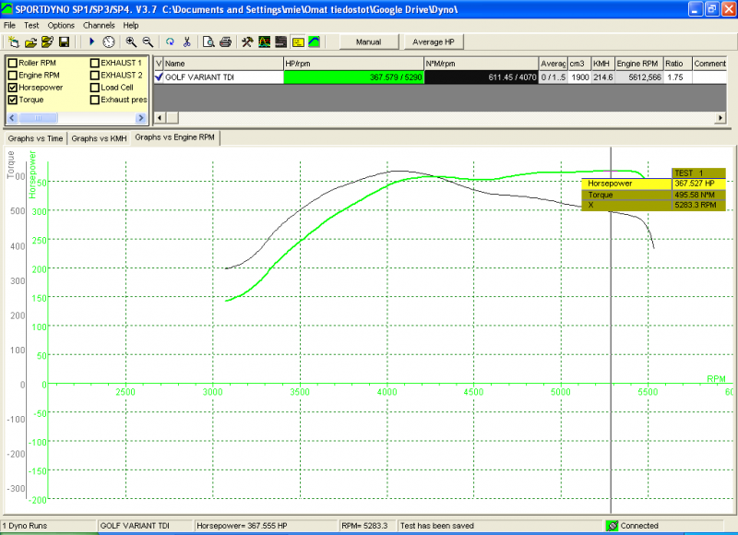Image resolution: width=738 pixels, height=535 pixels.
Task: Open the Channels menu
Action: [x=97, y=25]
